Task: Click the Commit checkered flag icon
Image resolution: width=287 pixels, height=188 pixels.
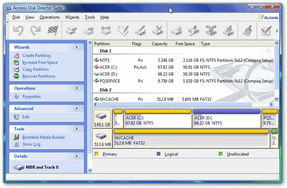Action: click(x=53, y=30)
